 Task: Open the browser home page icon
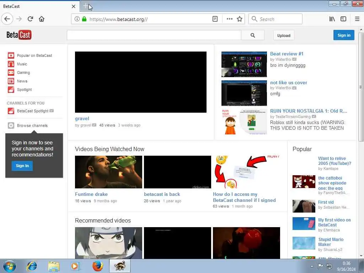point(42,19)
